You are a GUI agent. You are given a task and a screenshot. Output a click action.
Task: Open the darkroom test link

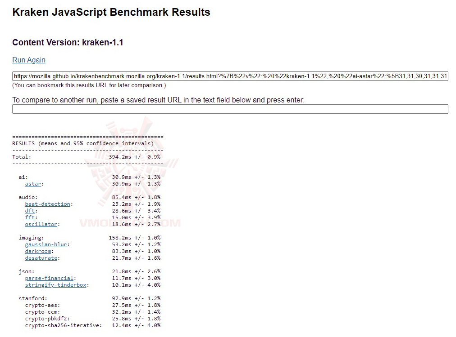[38, 251]
